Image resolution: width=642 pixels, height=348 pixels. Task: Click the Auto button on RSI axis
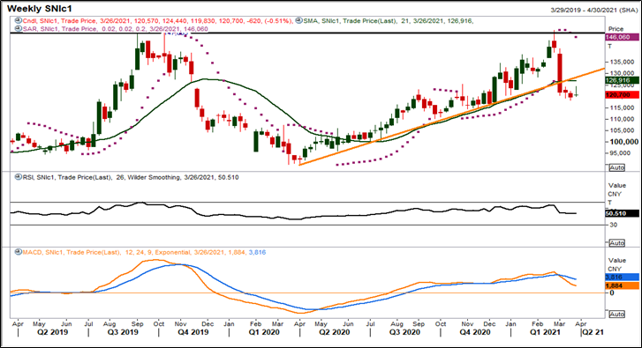click(x=616, y=243)
